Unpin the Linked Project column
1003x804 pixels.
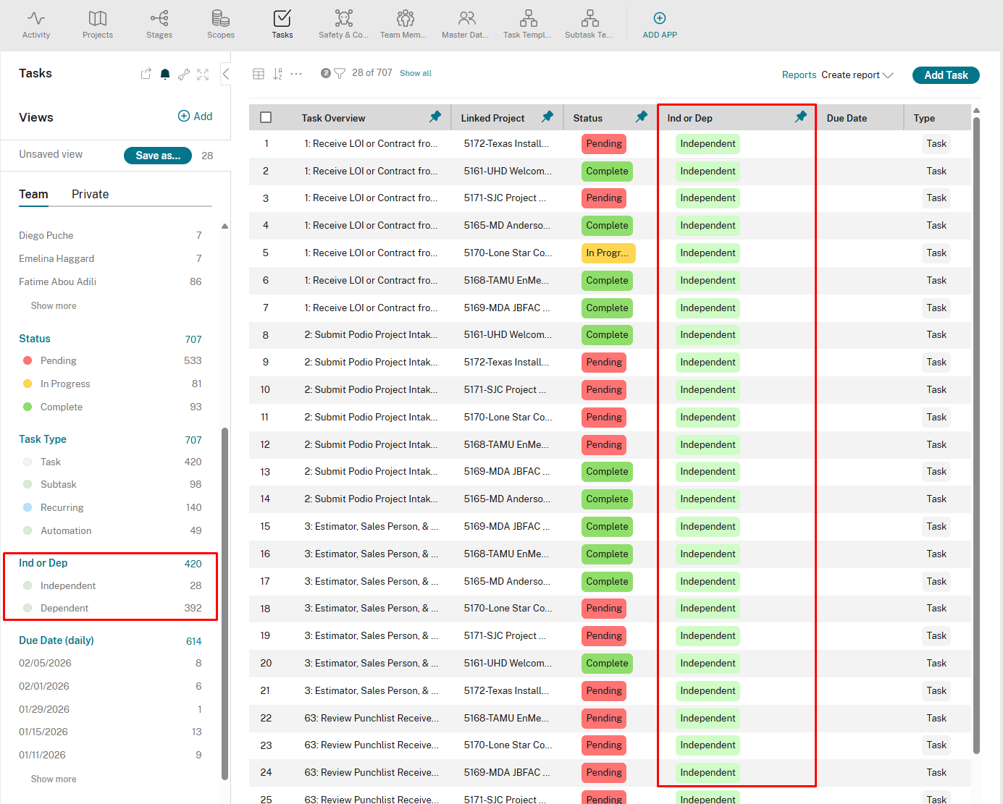click(x=547, y=117)
